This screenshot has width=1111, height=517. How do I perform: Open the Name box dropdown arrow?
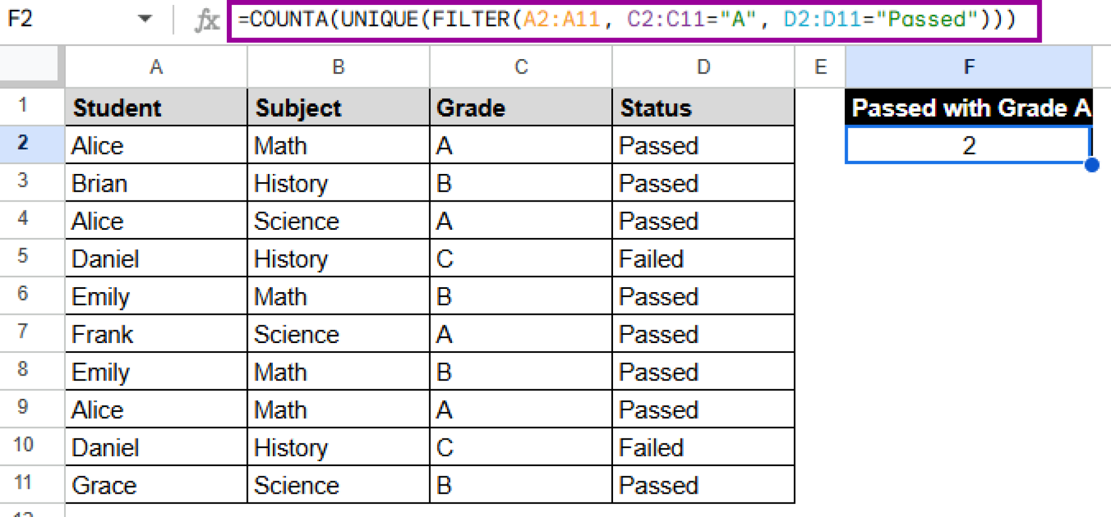(144, 20)
